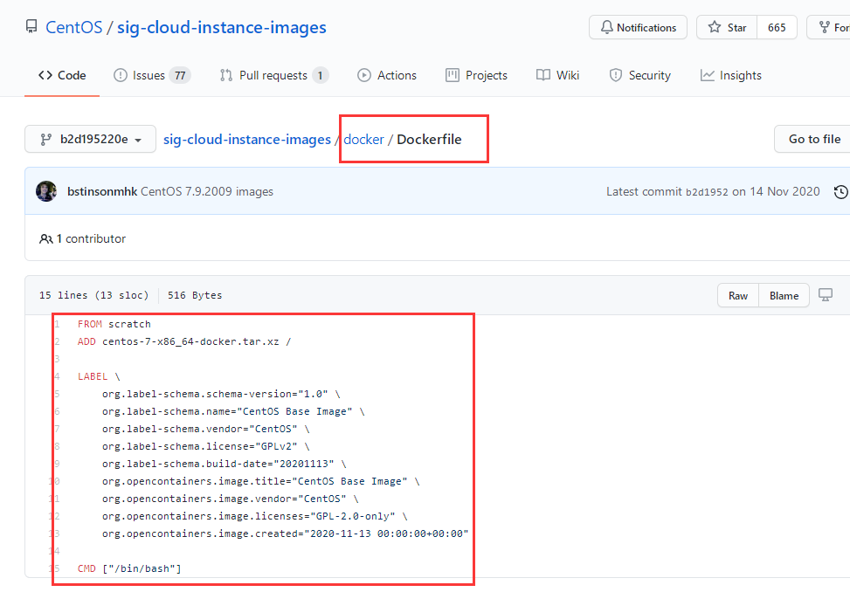
Task: Open the Pull requests tab
Action: point(273,75)
